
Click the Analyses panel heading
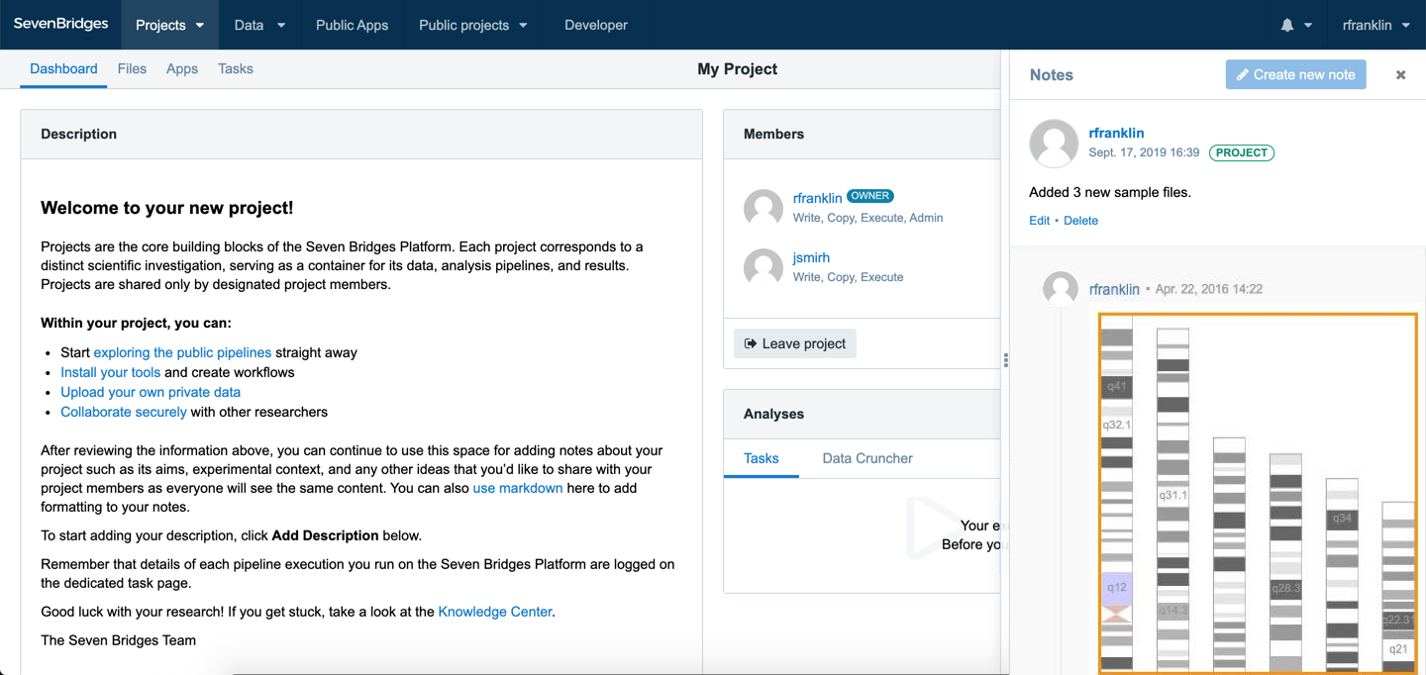[773, 414]
